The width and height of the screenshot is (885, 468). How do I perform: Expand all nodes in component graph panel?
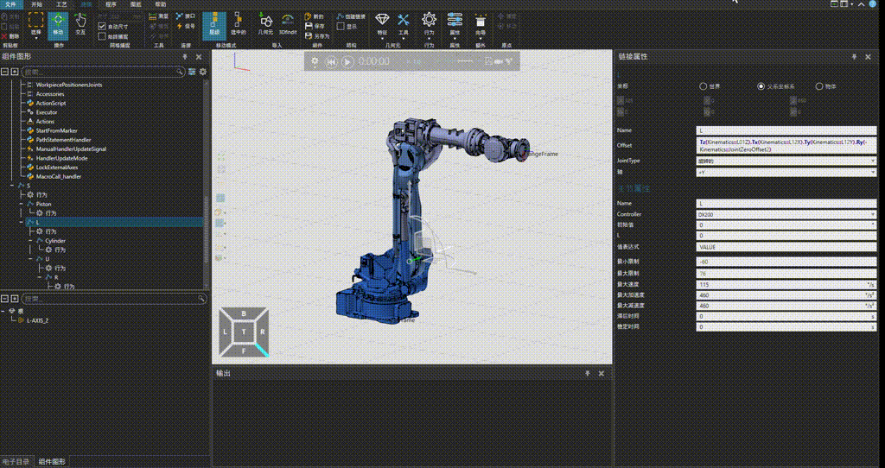[14, 72]
